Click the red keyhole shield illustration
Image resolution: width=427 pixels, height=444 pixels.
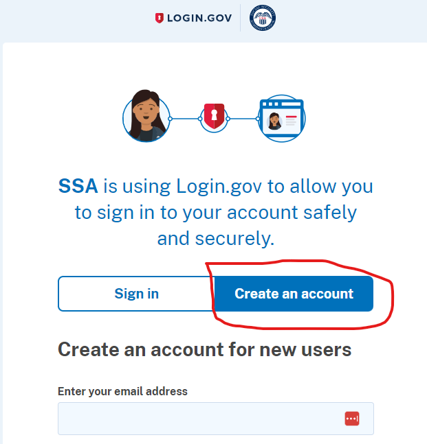[215, 116]
